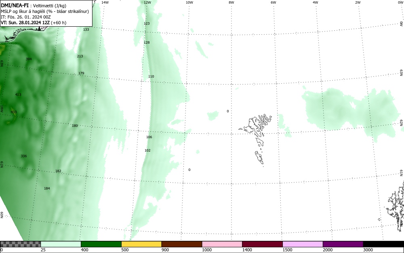This screenshot has height=253, width=404.
Task: Click the 2W longitude label
Action: pos(358,2)
